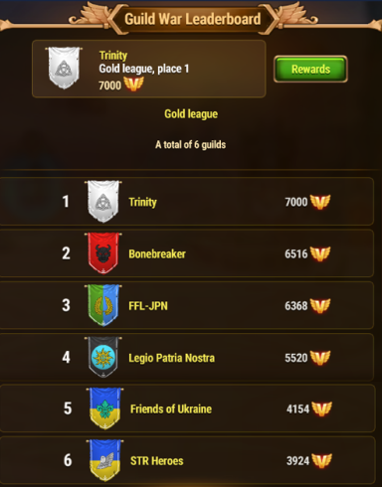The height and width of the screenshot is (487, 382).
Task: Click the Gold league heading
Action: [191, 114]
